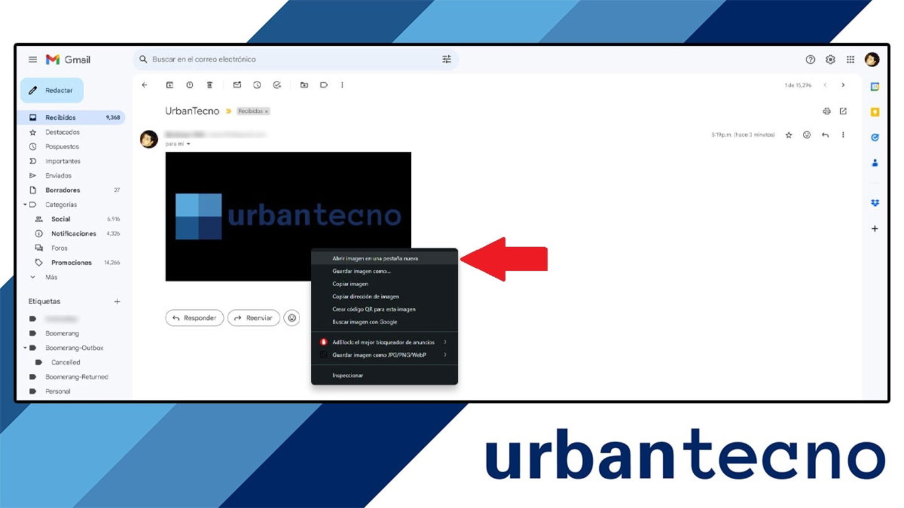The height and width of the screenshot is (508, 904).
Task: Toggle the importance marker next to UrbanTecno
Action: click(x=229, y=111)
